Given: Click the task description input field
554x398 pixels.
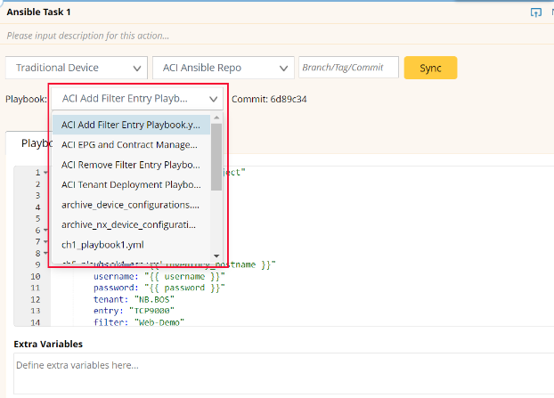Looking at the screenshot, I should coord(267,36).
